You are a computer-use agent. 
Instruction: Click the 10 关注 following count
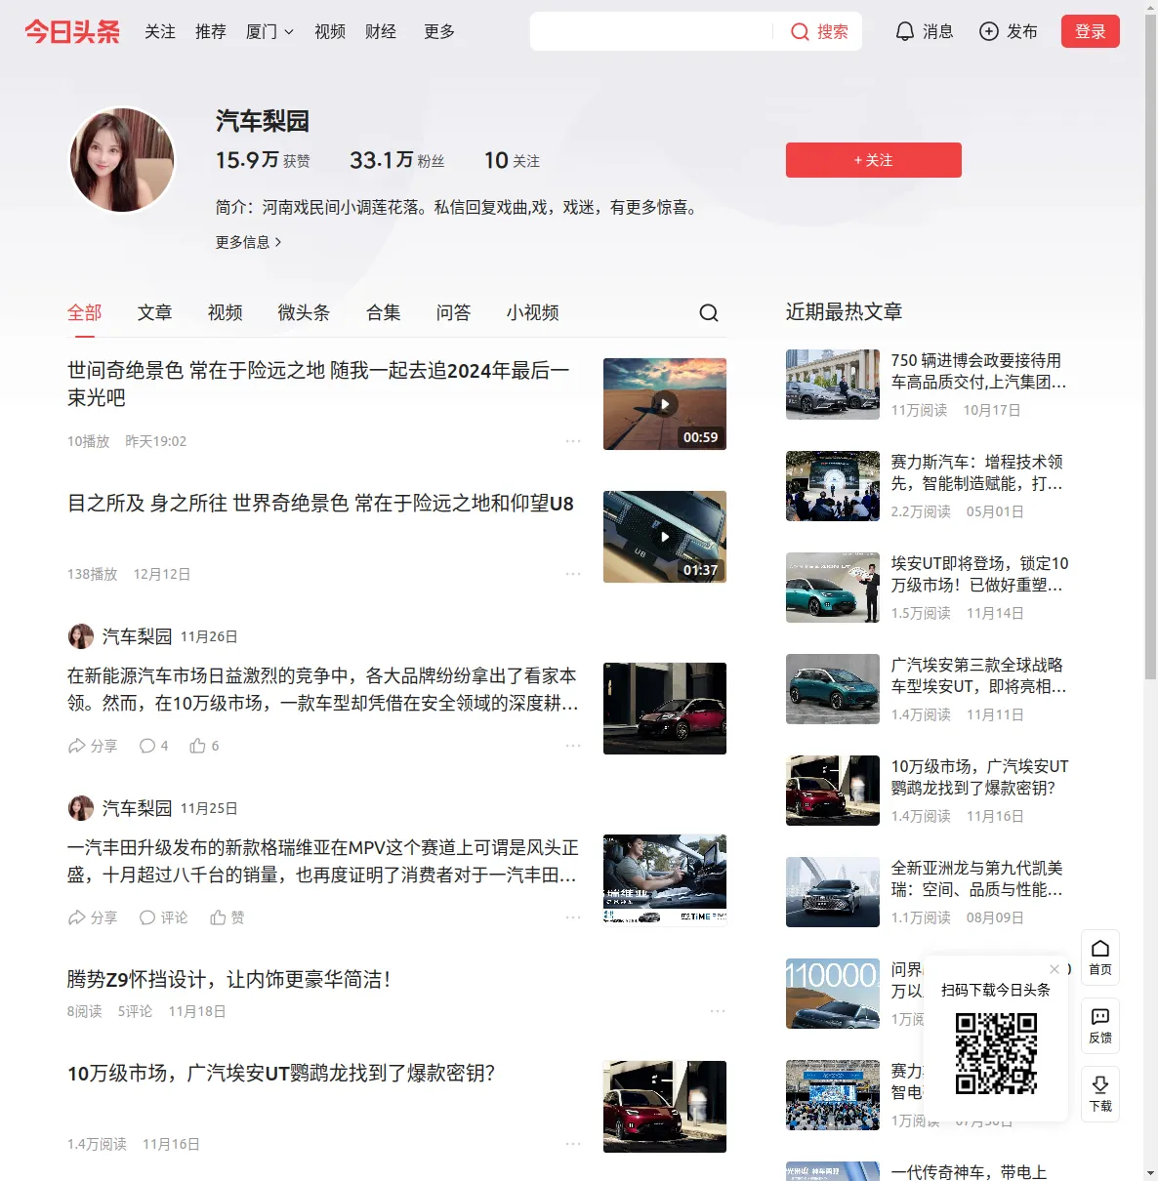(512, 160)
